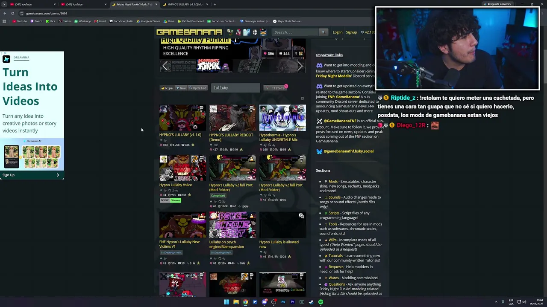Image resolution: width=547 pixels, height=307 pixels.
Task: Click the search magnifier button
Action: pyautogui.click(x=323, y=32)
